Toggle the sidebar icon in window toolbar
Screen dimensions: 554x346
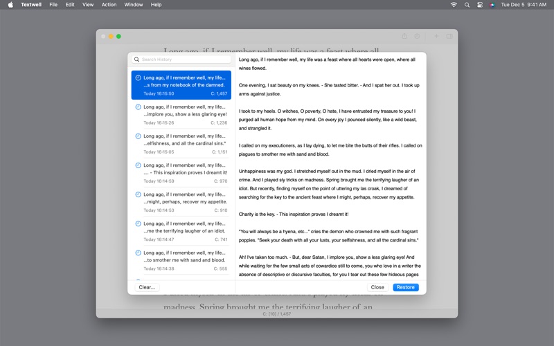[x=449, y=36]
